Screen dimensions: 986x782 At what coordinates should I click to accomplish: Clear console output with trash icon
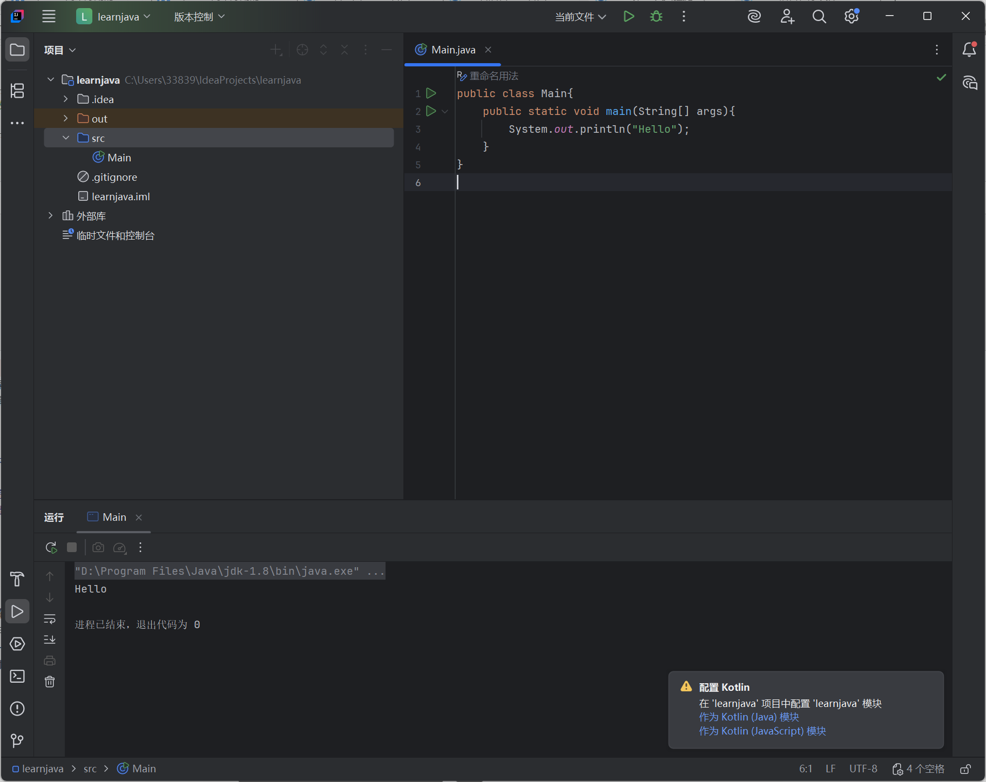click(x=50, y=682)
